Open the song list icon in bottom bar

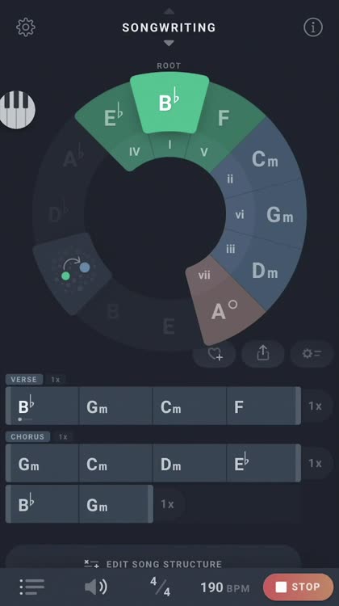point(32,587)
